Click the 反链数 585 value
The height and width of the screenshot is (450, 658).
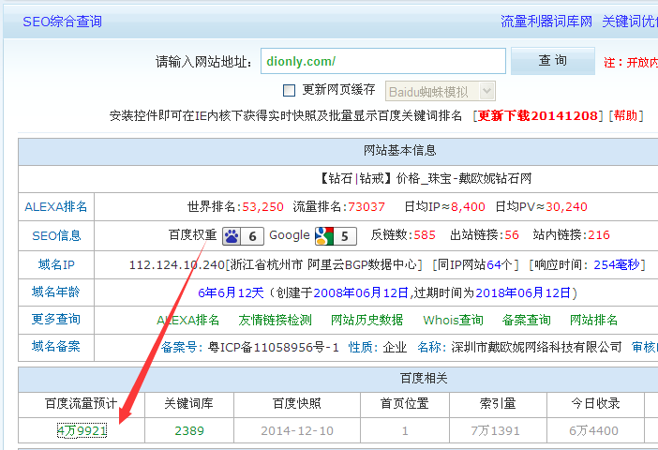[425, 235]
